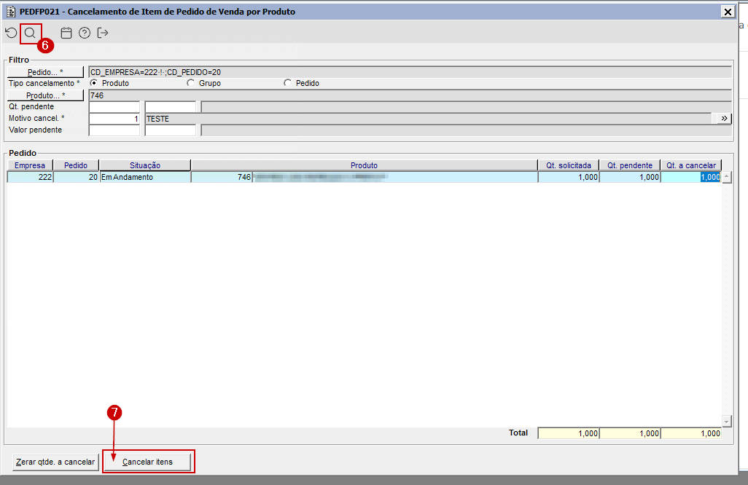This screenshot has height=485, width=748.
Task: Click the Zerar qtde. a cancelar button
Action: click(55, 462)
